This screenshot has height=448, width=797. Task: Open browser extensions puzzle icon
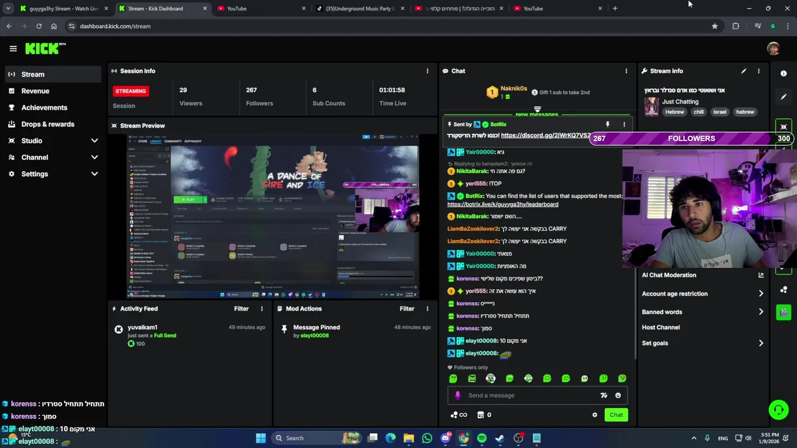coord(736,26)
